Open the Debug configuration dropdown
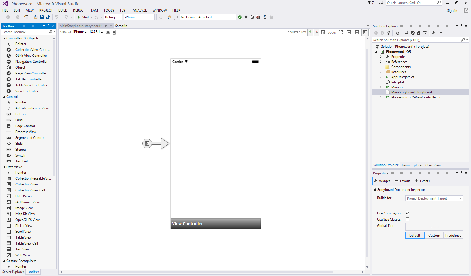 pyautogui.click(x=113, y=17)
